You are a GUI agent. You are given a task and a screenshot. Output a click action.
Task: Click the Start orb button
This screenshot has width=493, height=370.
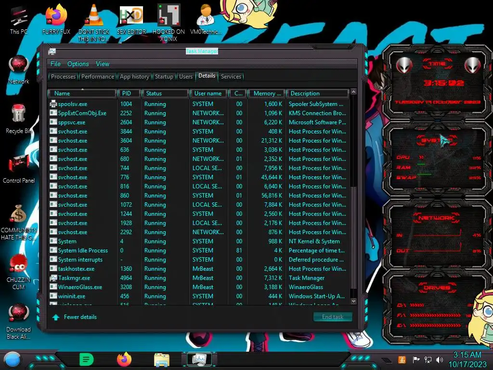12,359
